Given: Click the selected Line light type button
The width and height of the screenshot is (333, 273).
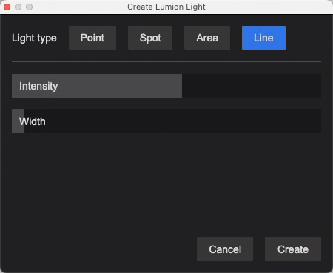Looking at the screenshot, I should pos(263,38).
